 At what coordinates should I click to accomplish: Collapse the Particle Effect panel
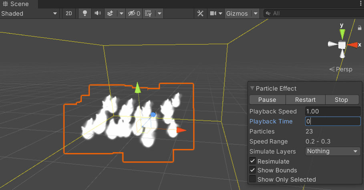(252, 88)
